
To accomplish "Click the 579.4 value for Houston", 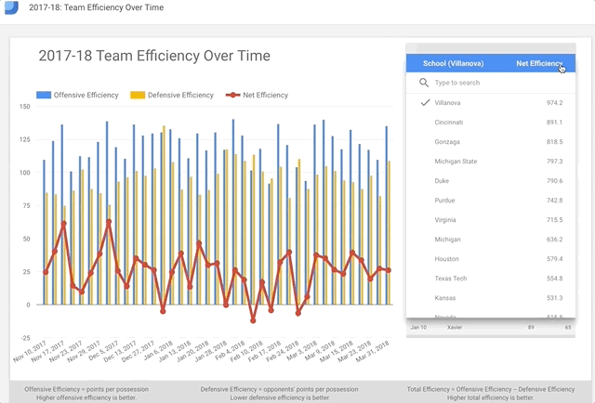I will [554, 259].
